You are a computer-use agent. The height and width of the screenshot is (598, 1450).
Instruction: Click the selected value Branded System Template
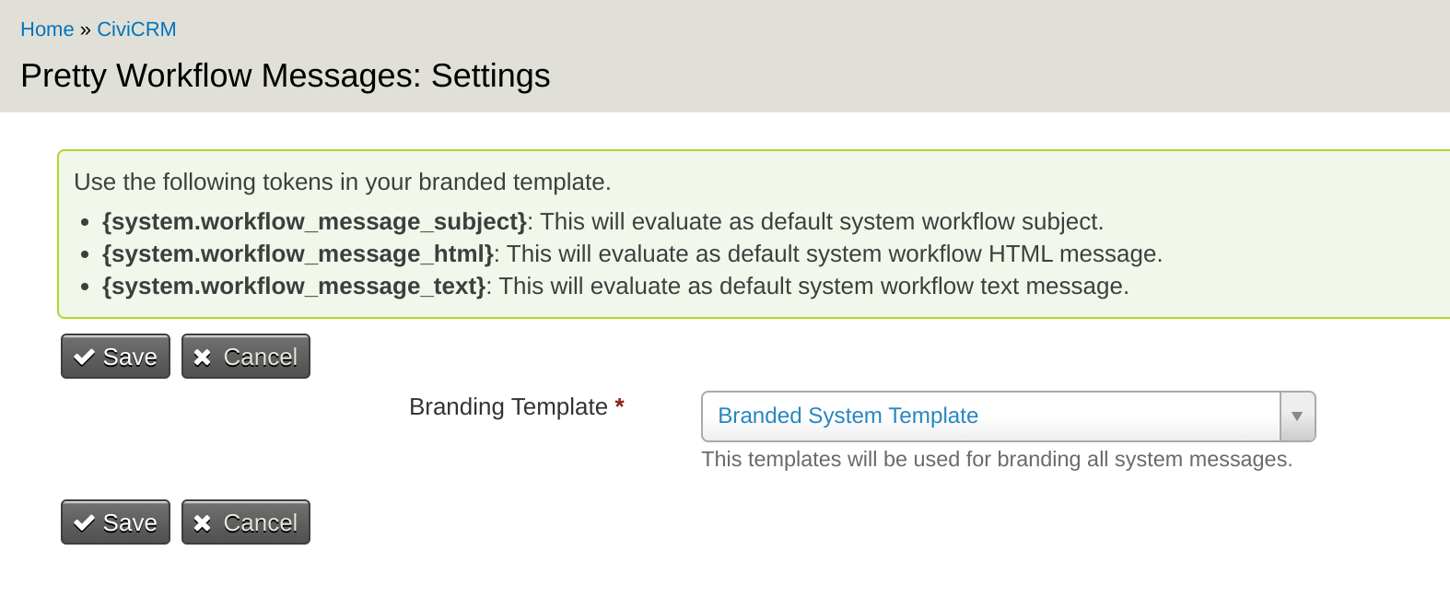point(848,416)
